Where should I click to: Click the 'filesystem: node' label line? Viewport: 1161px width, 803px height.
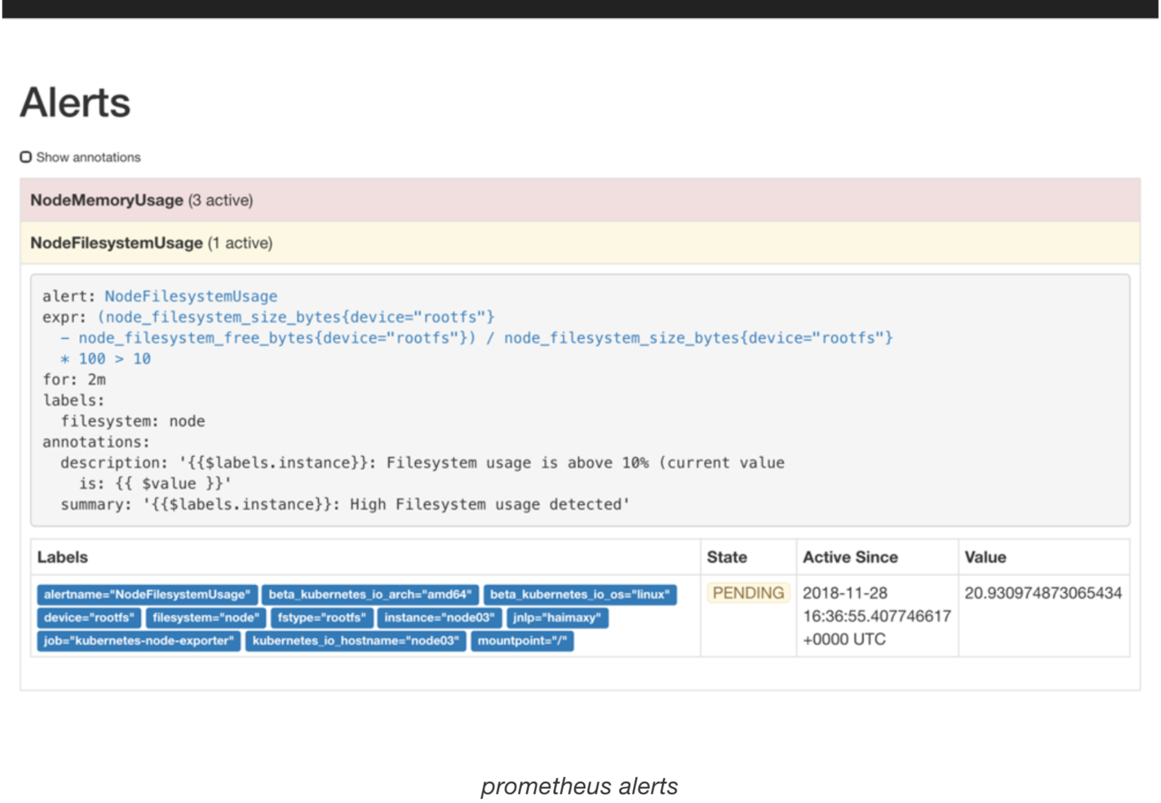tap(133, 421)
